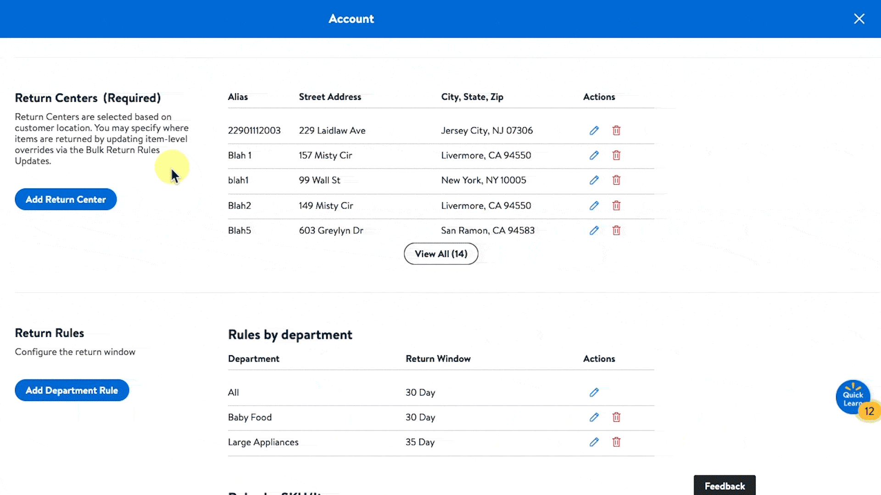
Task: Delete the 99 Wall St return center
Action: [616, 180]
